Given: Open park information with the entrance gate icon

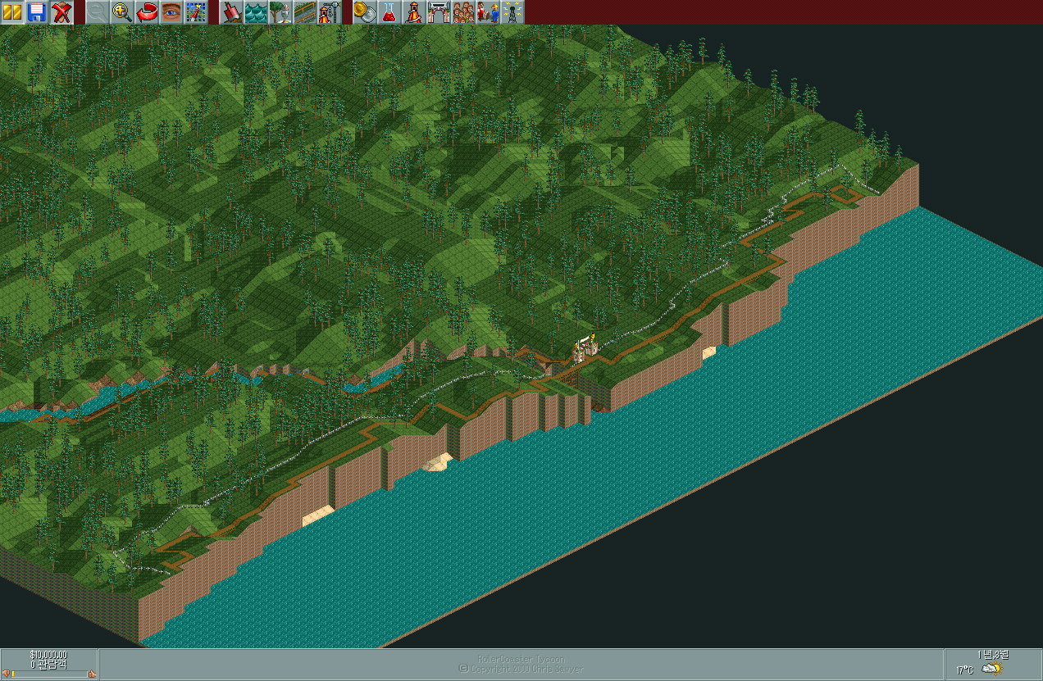Looking at the screenshot, I should click(439, 11).
